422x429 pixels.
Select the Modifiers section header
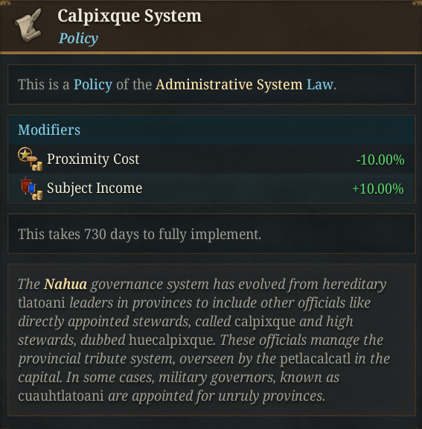(x=211, y=130)
